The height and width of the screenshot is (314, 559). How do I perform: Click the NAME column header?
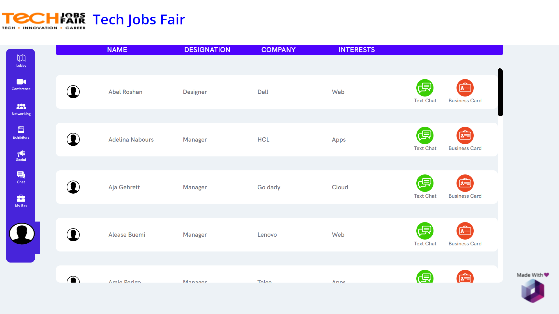(117, 50)
